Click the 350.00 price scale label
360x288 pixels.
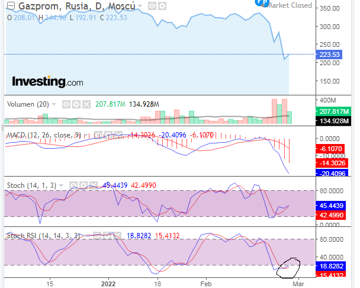tap(329, 8)
